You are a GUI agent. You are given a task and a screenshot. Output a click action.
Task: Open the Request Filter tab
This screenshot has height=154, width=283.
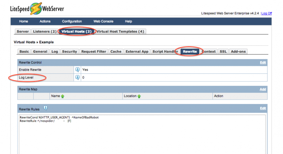tap(94, 51)
